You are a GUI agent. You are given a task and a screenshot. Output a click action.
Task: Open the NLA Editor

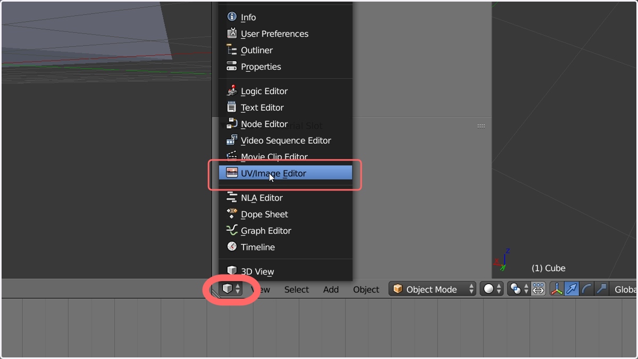pyautogui.click(x=286, y=198)
